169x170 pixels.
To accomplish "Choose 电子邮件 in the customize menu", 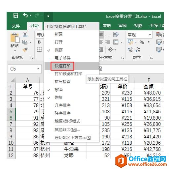I will point(72,58).
